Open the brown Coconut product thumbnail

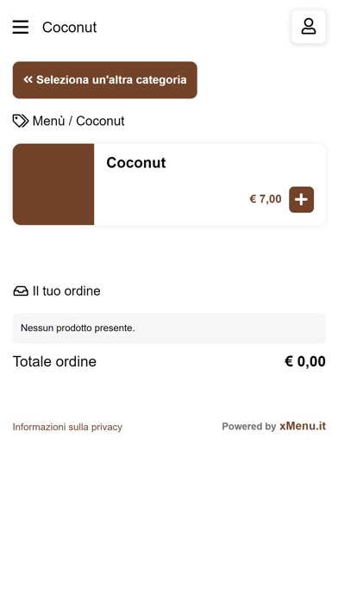tap(53, 184)
